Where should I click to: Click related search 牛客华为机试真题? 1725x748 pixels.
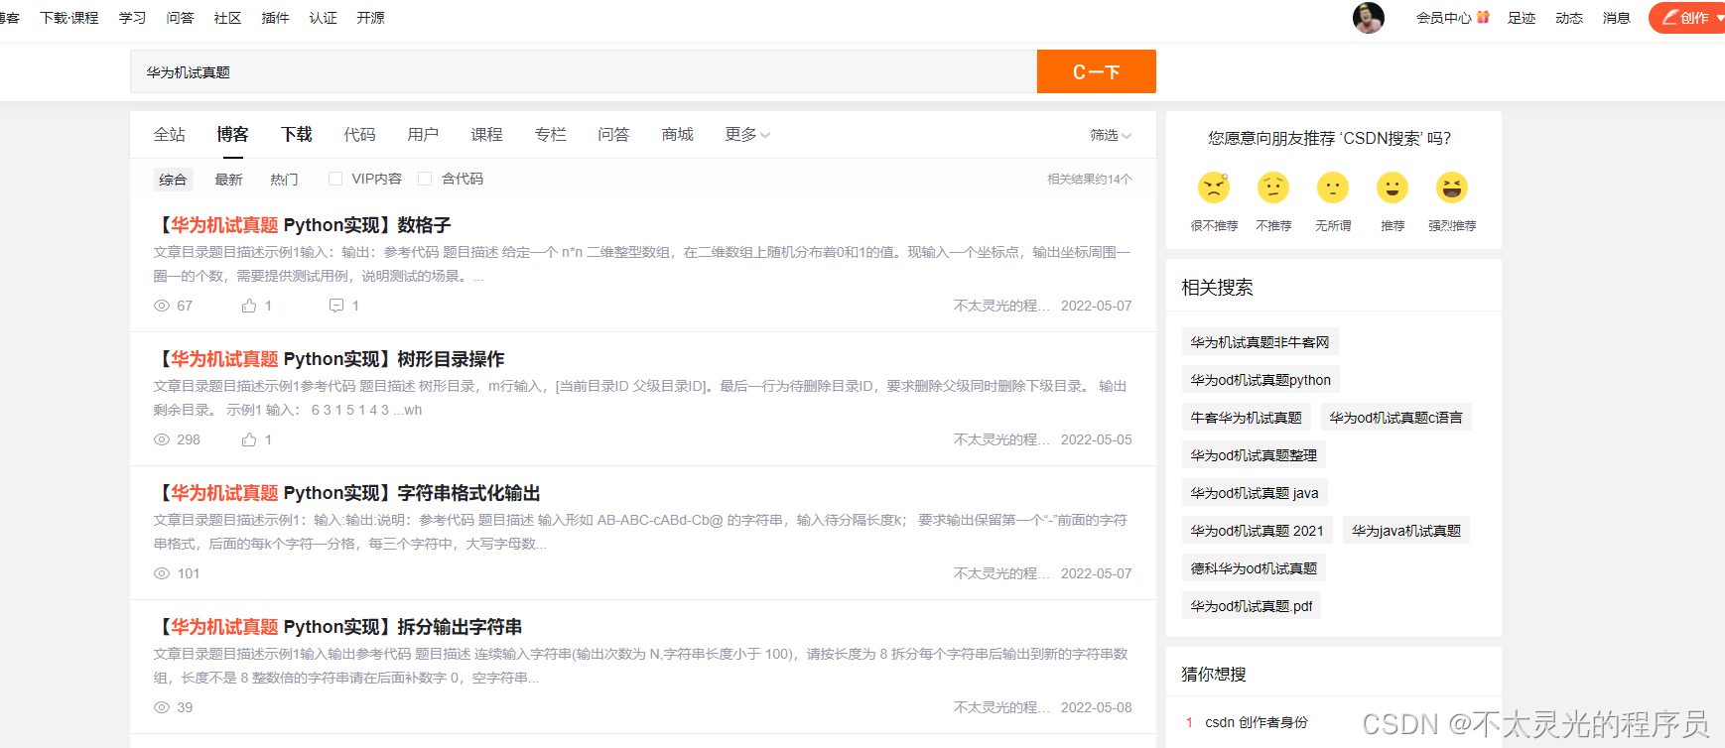tap(1246, 418)
